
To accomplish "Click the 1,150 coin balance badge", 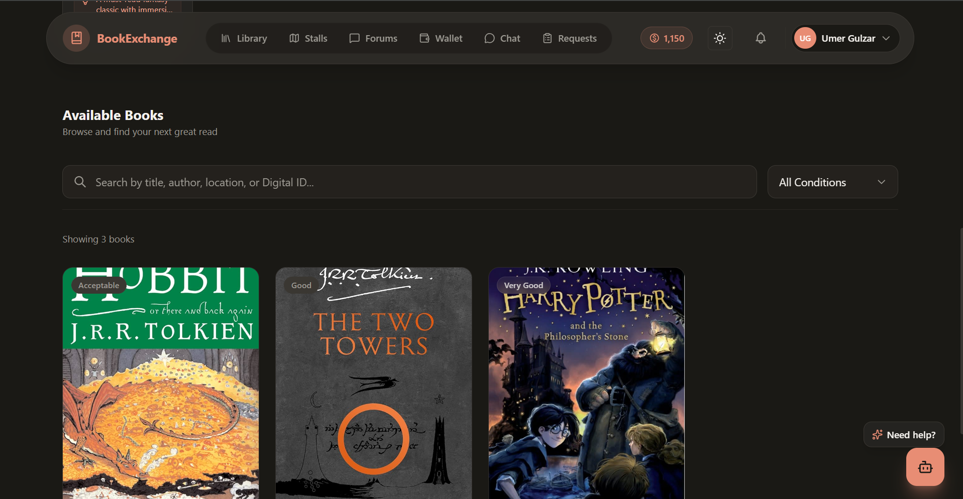I will pyautogui.click(x=667, y=38).
